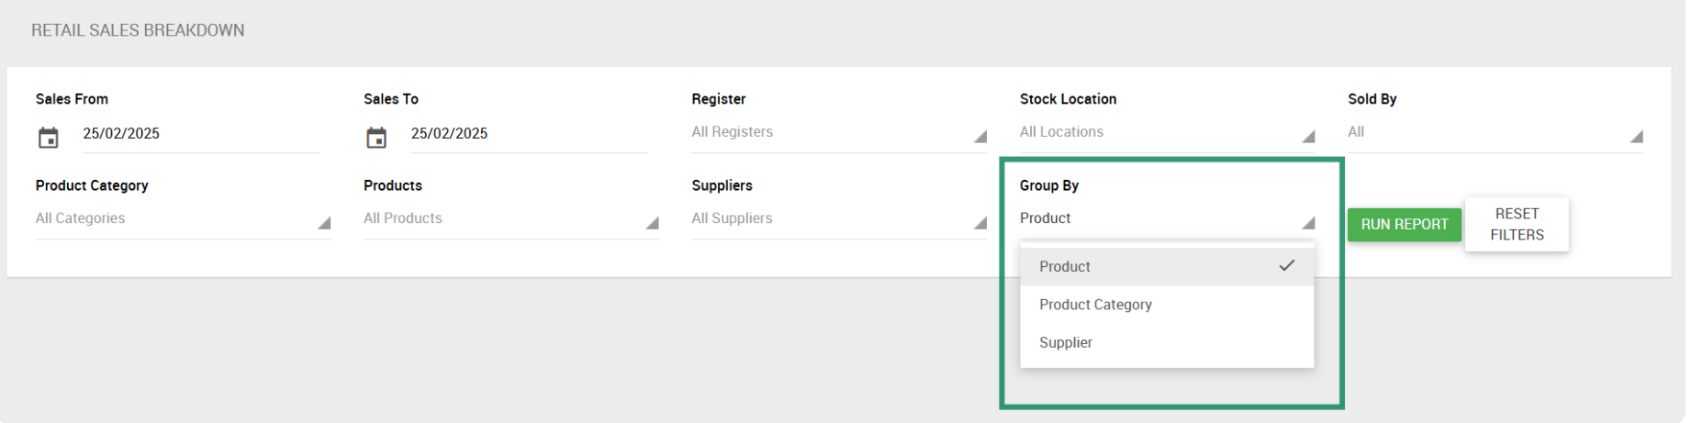Open the Sales To calendar icon
Image resolution: width=1691 pixels, height=423 pixels.
376,138
